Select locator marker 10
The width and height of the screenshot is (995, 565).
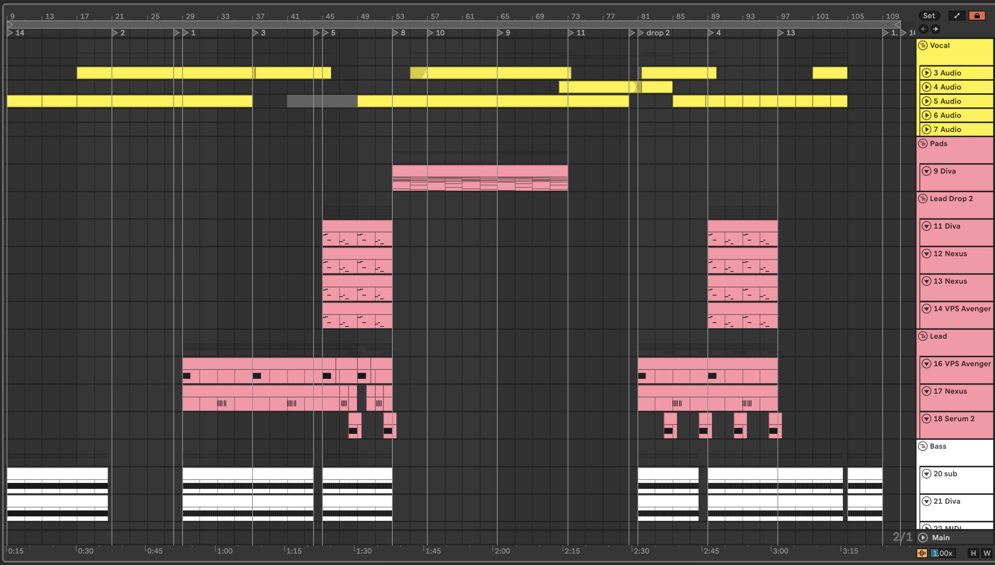click(x=436, y=33)
